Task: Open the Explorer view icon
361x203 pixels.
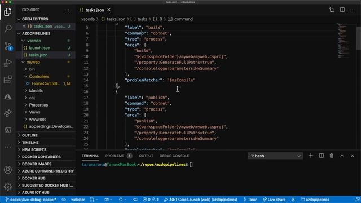Action: (7, 12)
